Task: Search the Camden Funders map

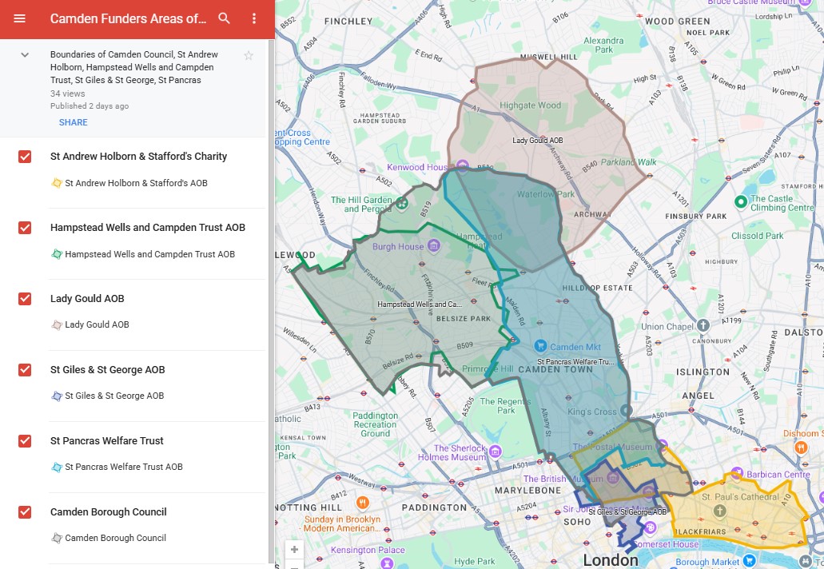Action: click(x=224, y=18)
